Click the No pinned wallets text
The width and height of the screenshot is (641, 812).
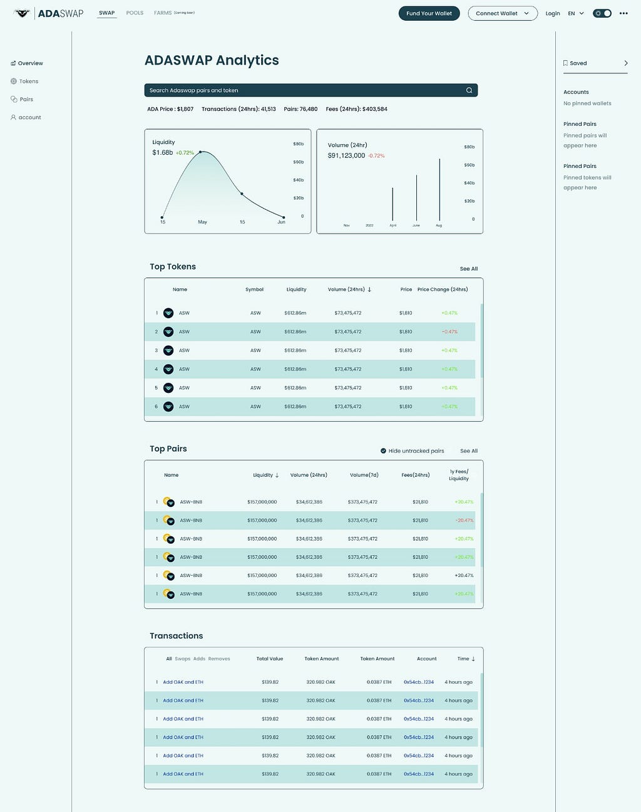coord(587,103)
